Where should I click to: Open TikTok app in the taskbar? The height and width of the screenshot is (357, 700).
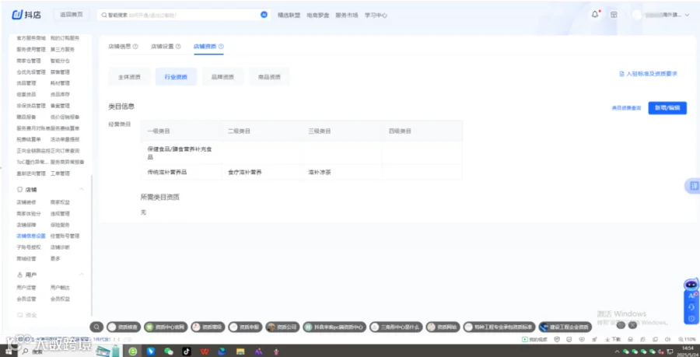pos(187,352)
